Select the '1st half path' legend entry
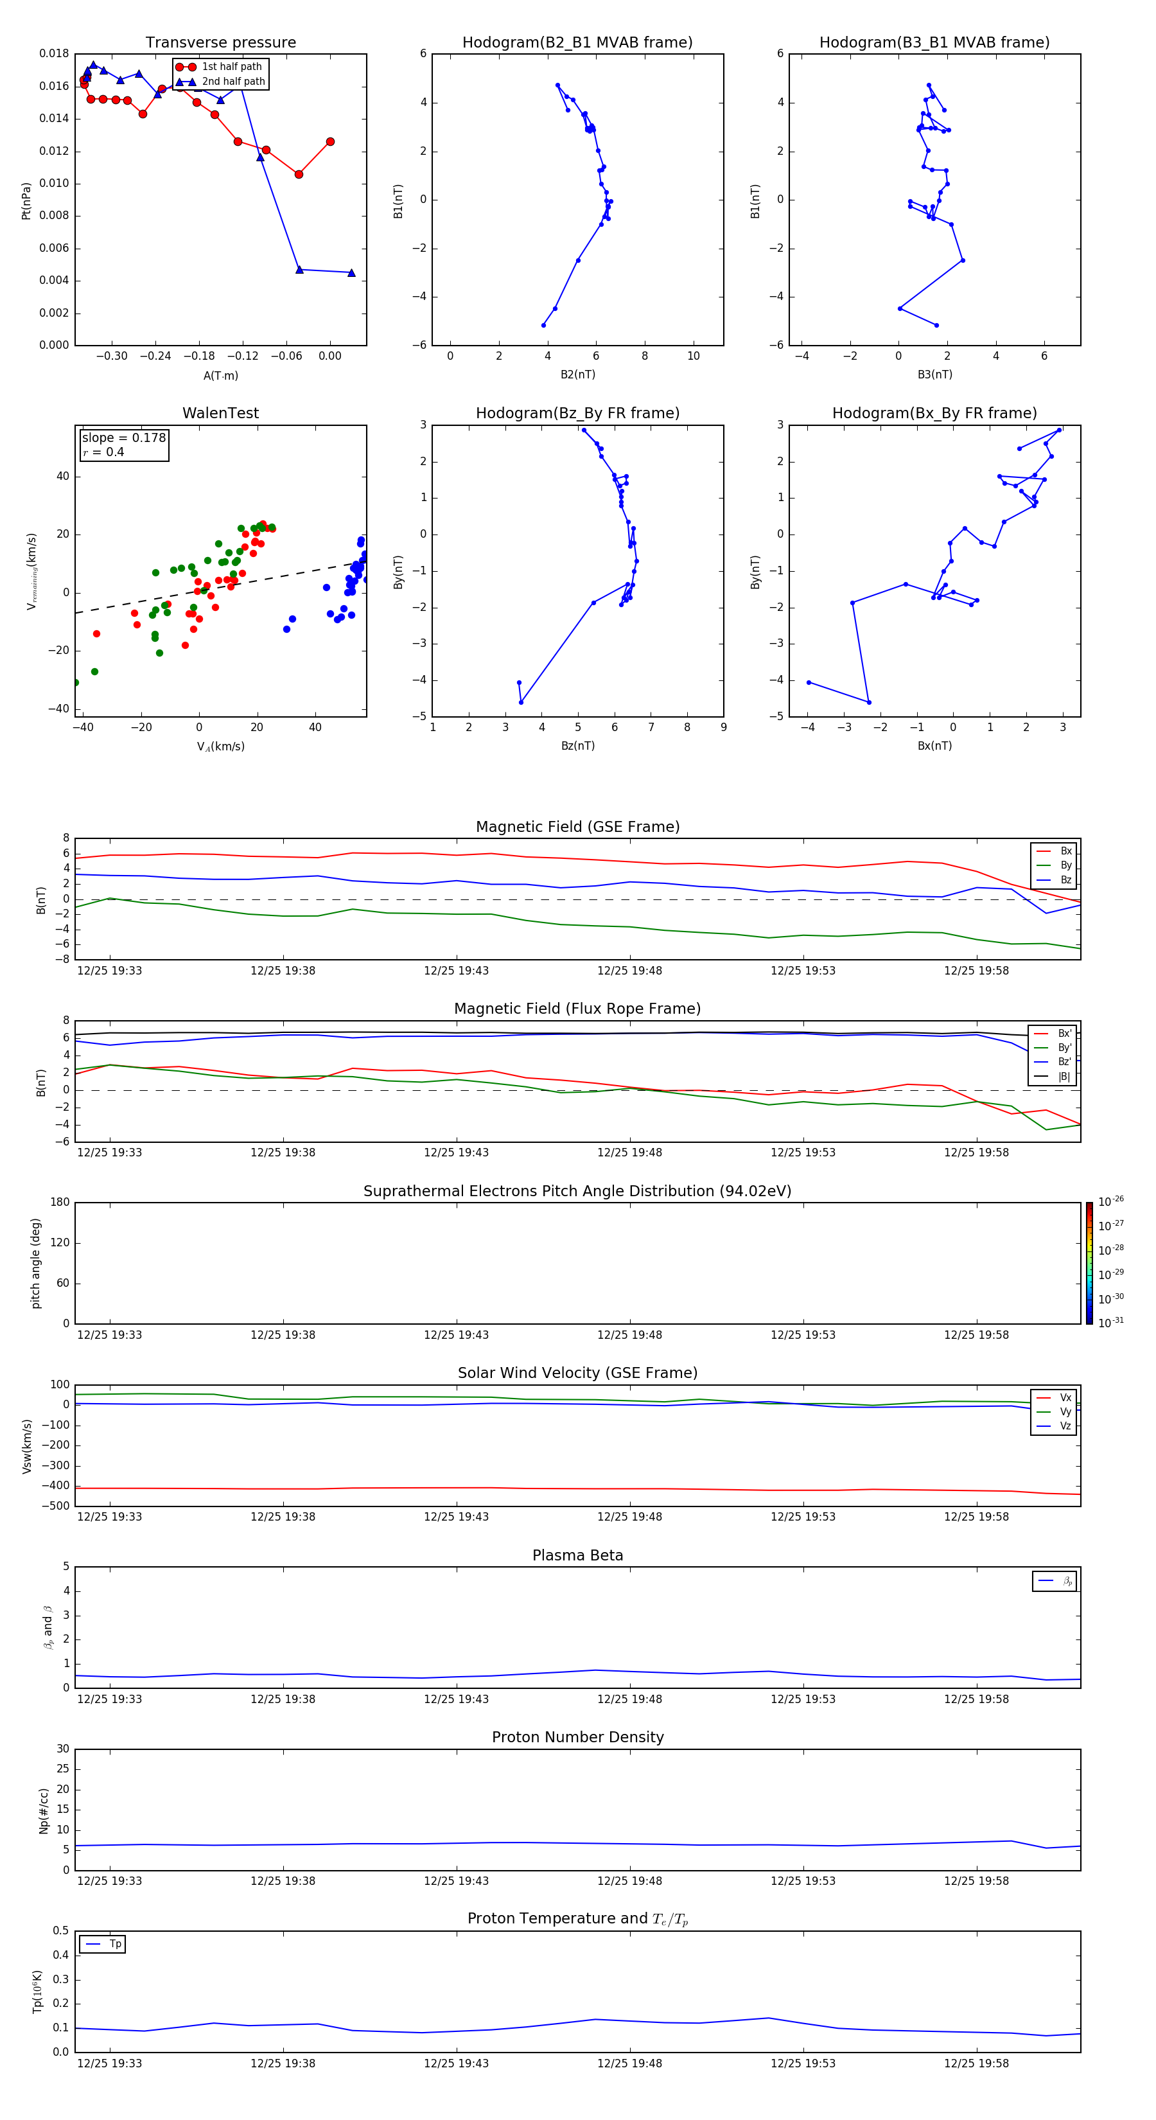The height and width of the screenshot is (2120, 1156). coord(219,67)
